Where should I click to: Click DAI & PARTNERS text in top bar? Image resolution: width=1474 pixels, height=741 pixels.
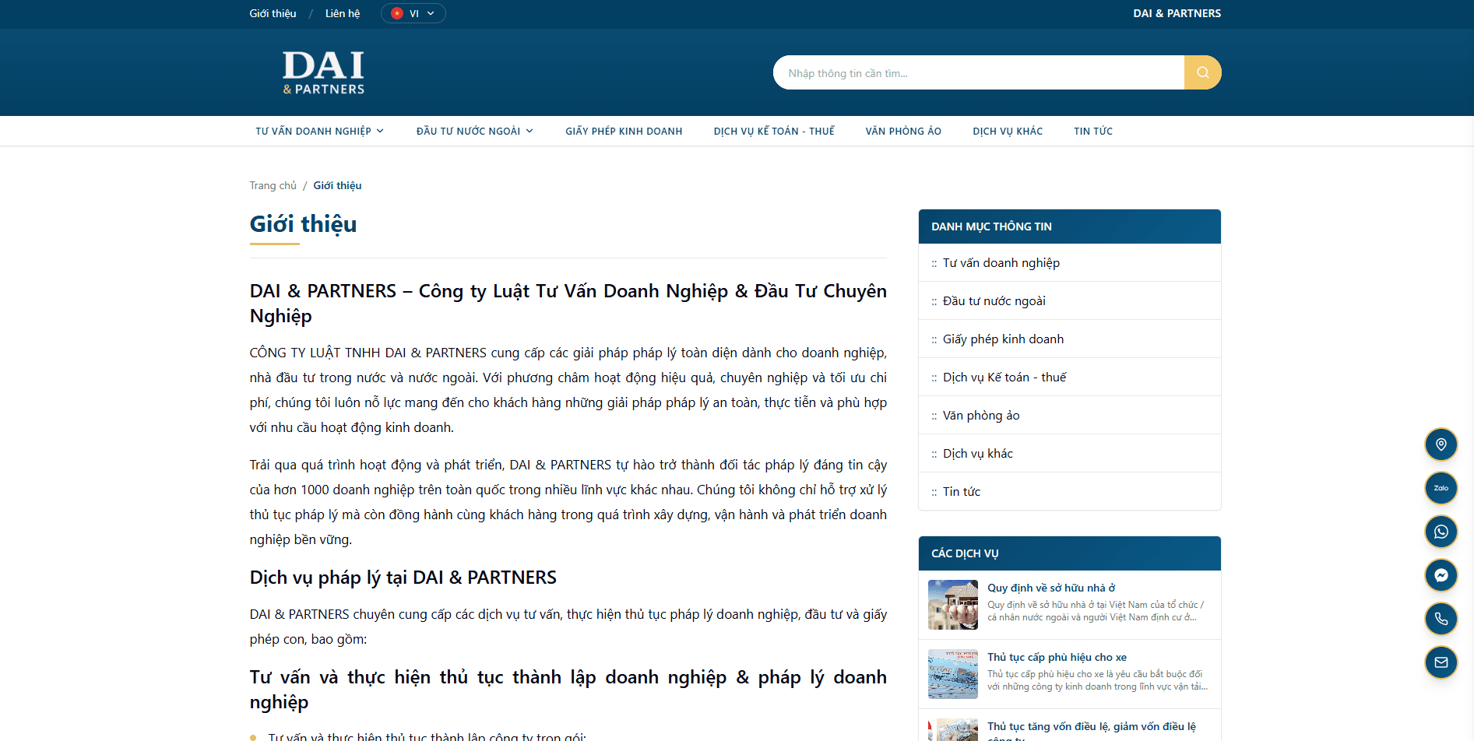pos(1177,13)
